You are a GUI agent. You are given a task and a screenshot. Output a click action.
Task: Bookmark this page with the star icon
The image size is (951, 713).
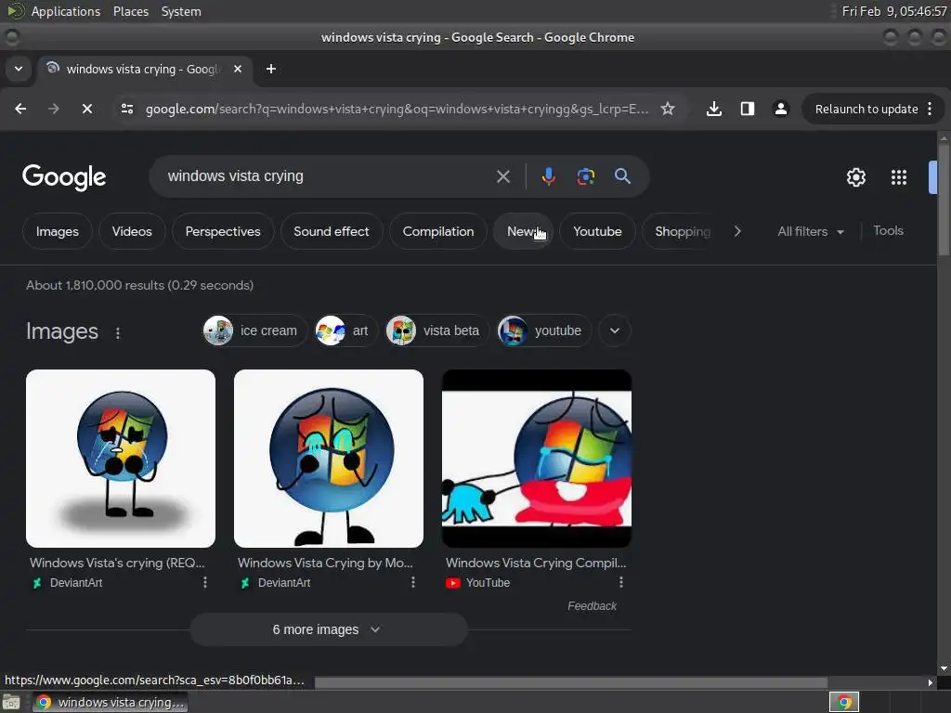(x=668, y=109)
